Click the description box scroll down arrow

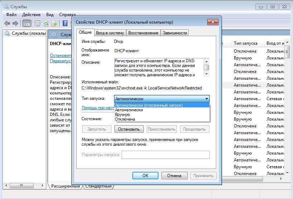click(206, 74)
